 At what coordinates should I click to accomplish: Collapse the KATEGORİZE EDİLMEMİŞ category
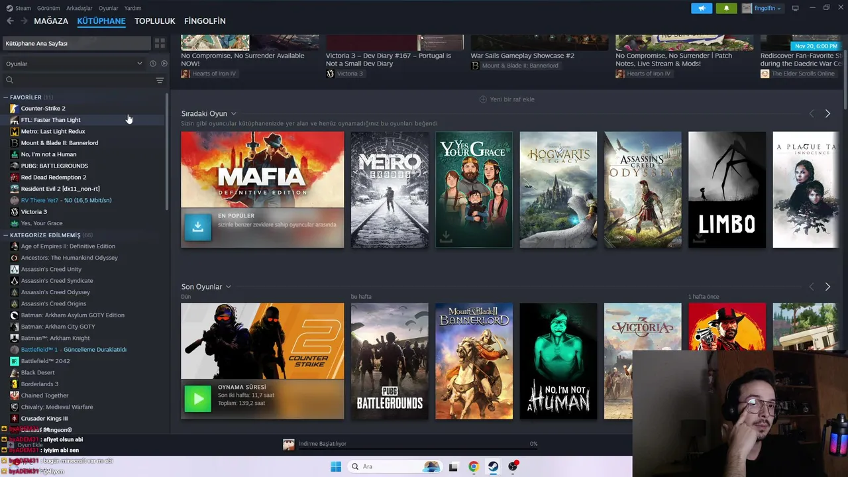(6, 235)
